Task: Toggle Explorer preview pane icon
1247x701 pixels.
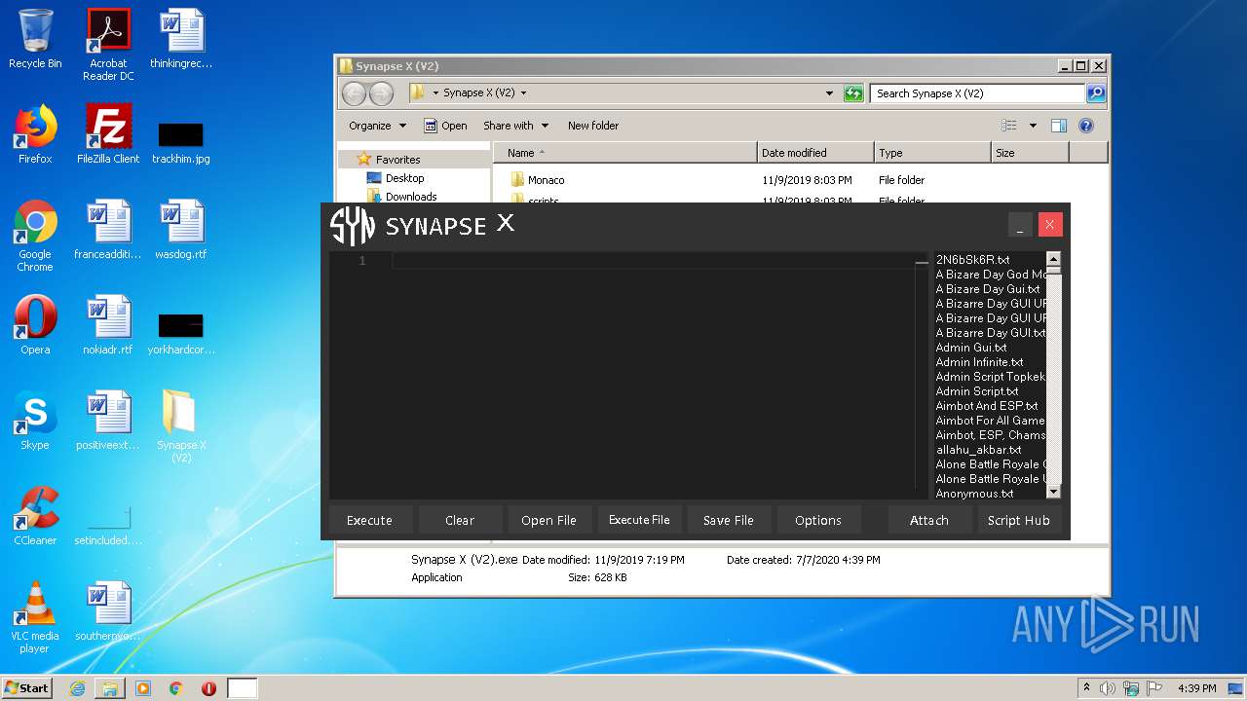Action: 1059,126
